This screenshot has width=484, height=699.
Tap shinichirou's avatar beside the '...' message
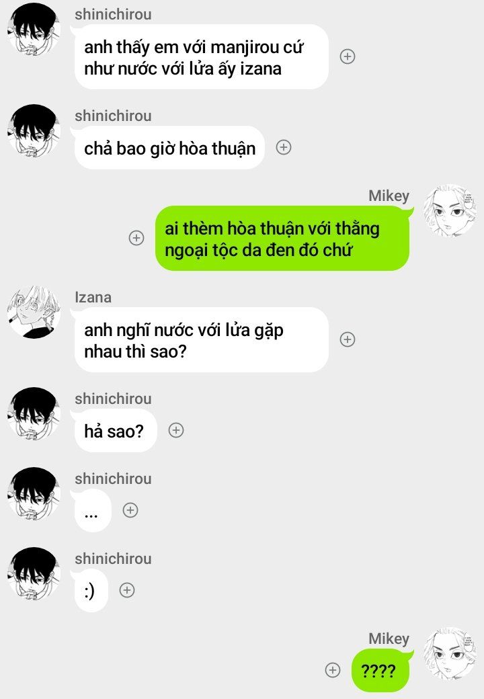(x=34, y=494)
